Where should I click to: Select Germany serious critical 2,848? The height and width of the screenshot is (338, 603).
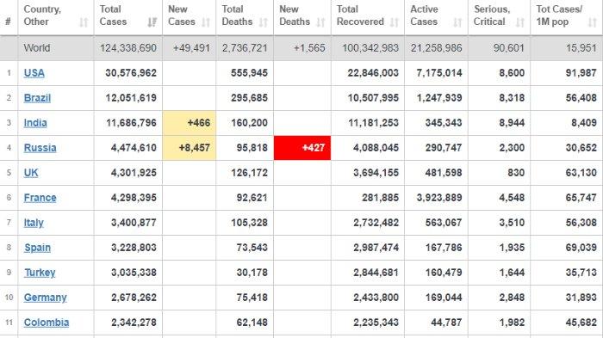512,298
